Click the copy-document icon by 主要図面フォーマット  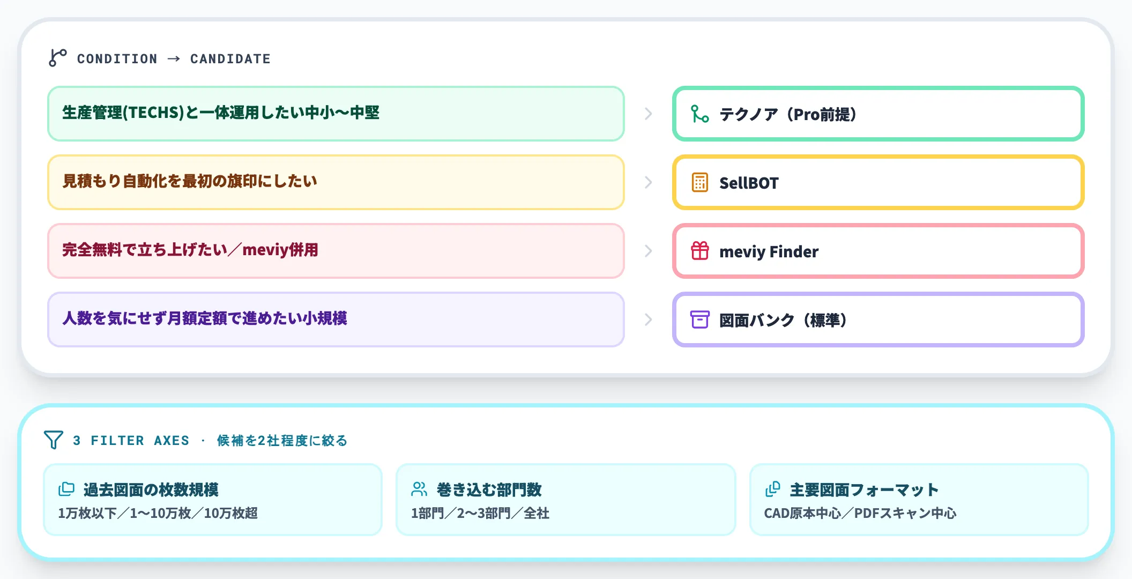(772, 489)
